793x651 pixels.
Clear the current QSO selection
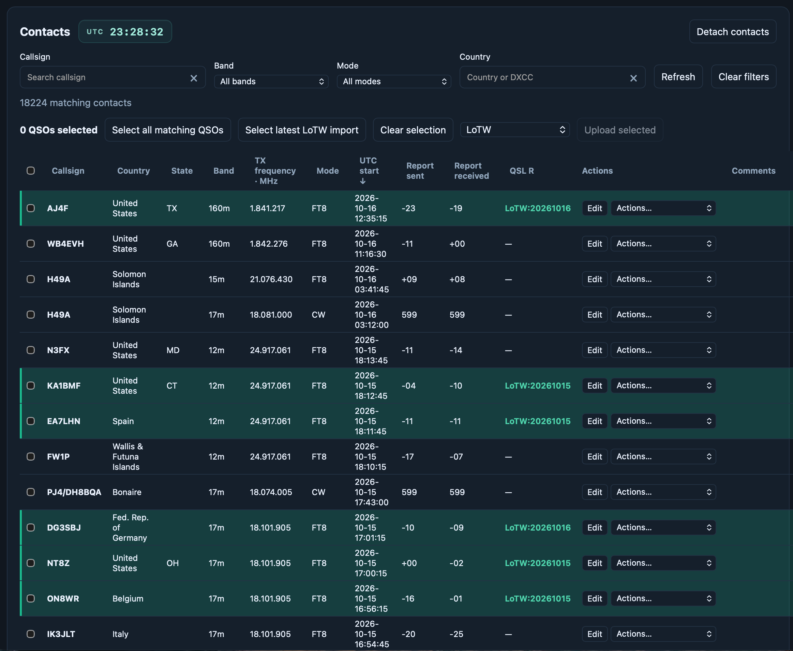click(413, 130)
